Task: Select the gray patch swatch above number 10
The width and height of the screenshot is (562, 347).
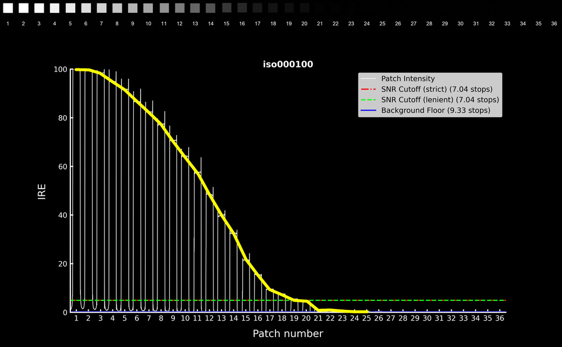Action: 148,8
